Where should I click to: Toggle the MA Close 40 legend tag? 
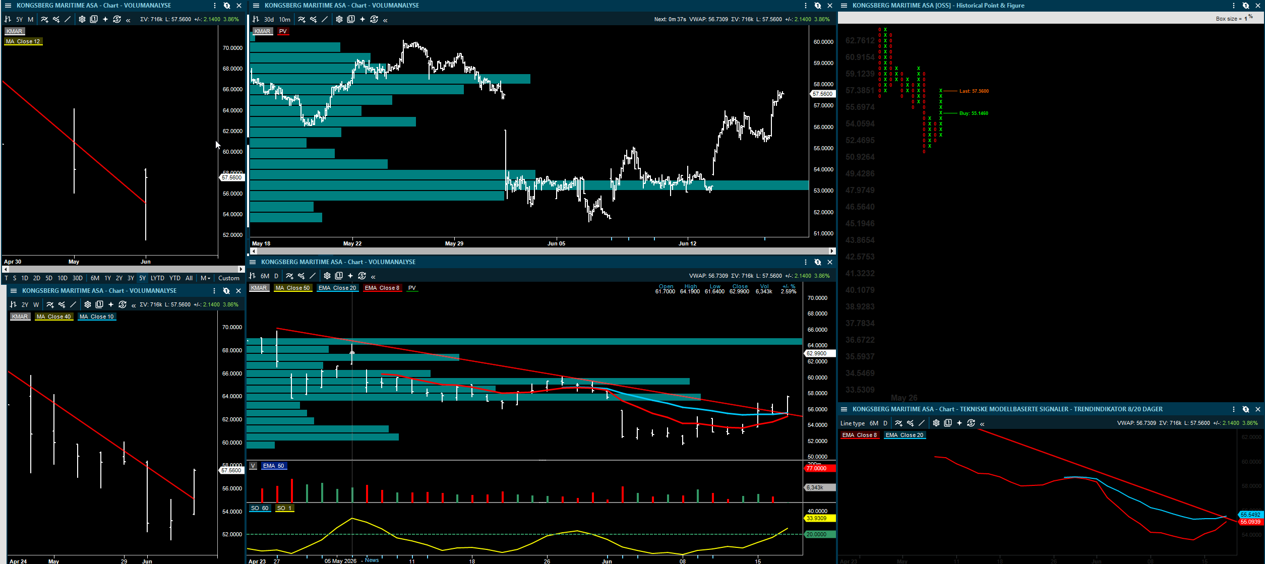click(54, 317)
